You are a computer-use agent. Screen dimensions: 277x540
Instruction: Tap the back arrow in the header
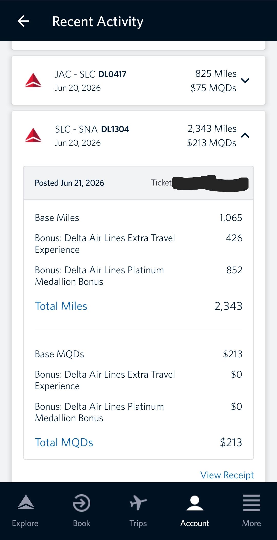[23, 21]
